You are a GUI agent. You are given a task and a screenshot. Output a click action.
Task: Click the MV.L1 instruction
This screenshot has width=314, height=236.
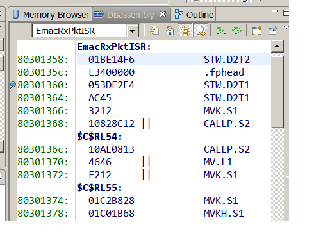click(x=218, y=162)
